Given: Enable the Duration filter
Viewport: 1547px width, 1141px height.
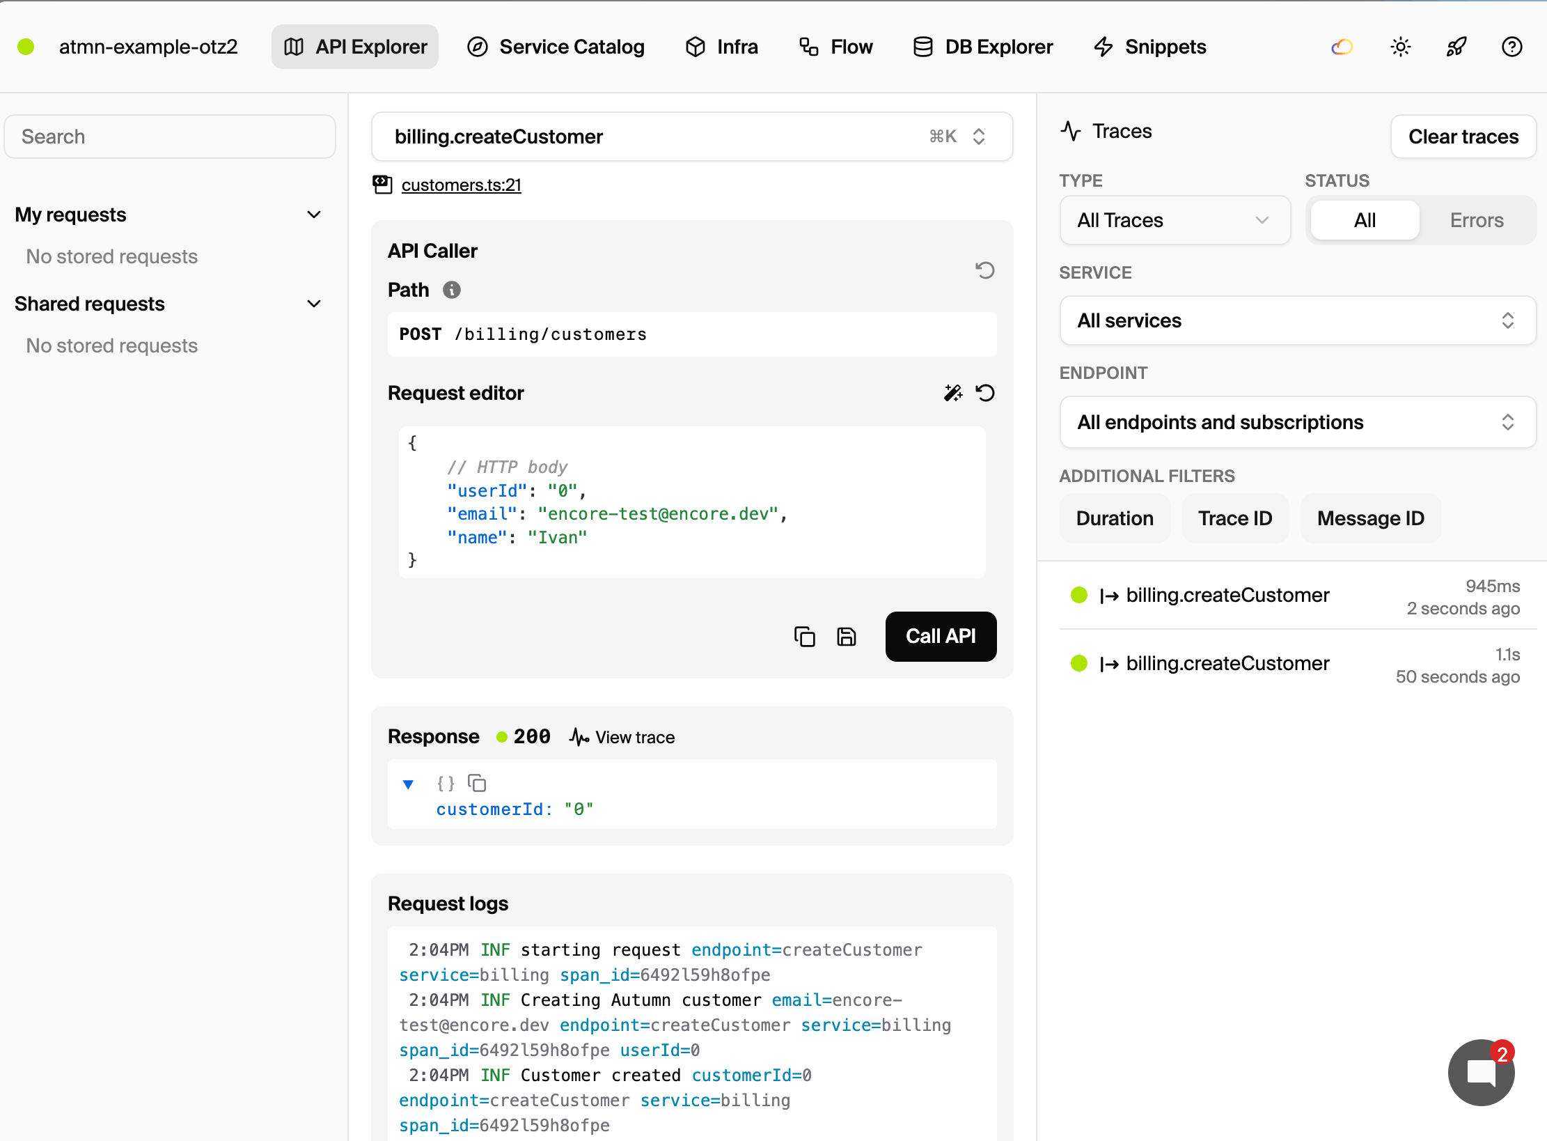Looking at the screenshot, I should point(1115,518).
